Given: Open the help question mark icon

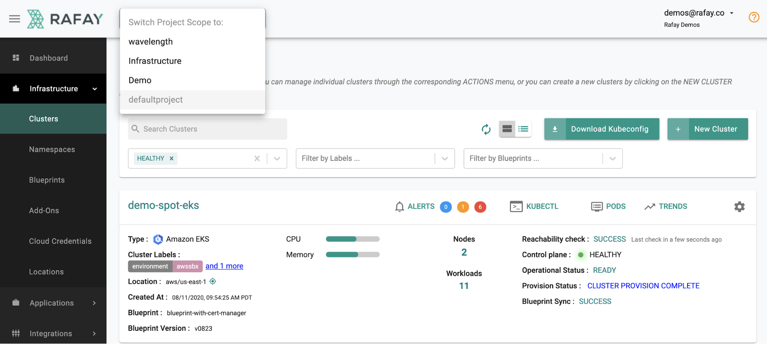Looking at the screenshot, I should click(754, 17).
